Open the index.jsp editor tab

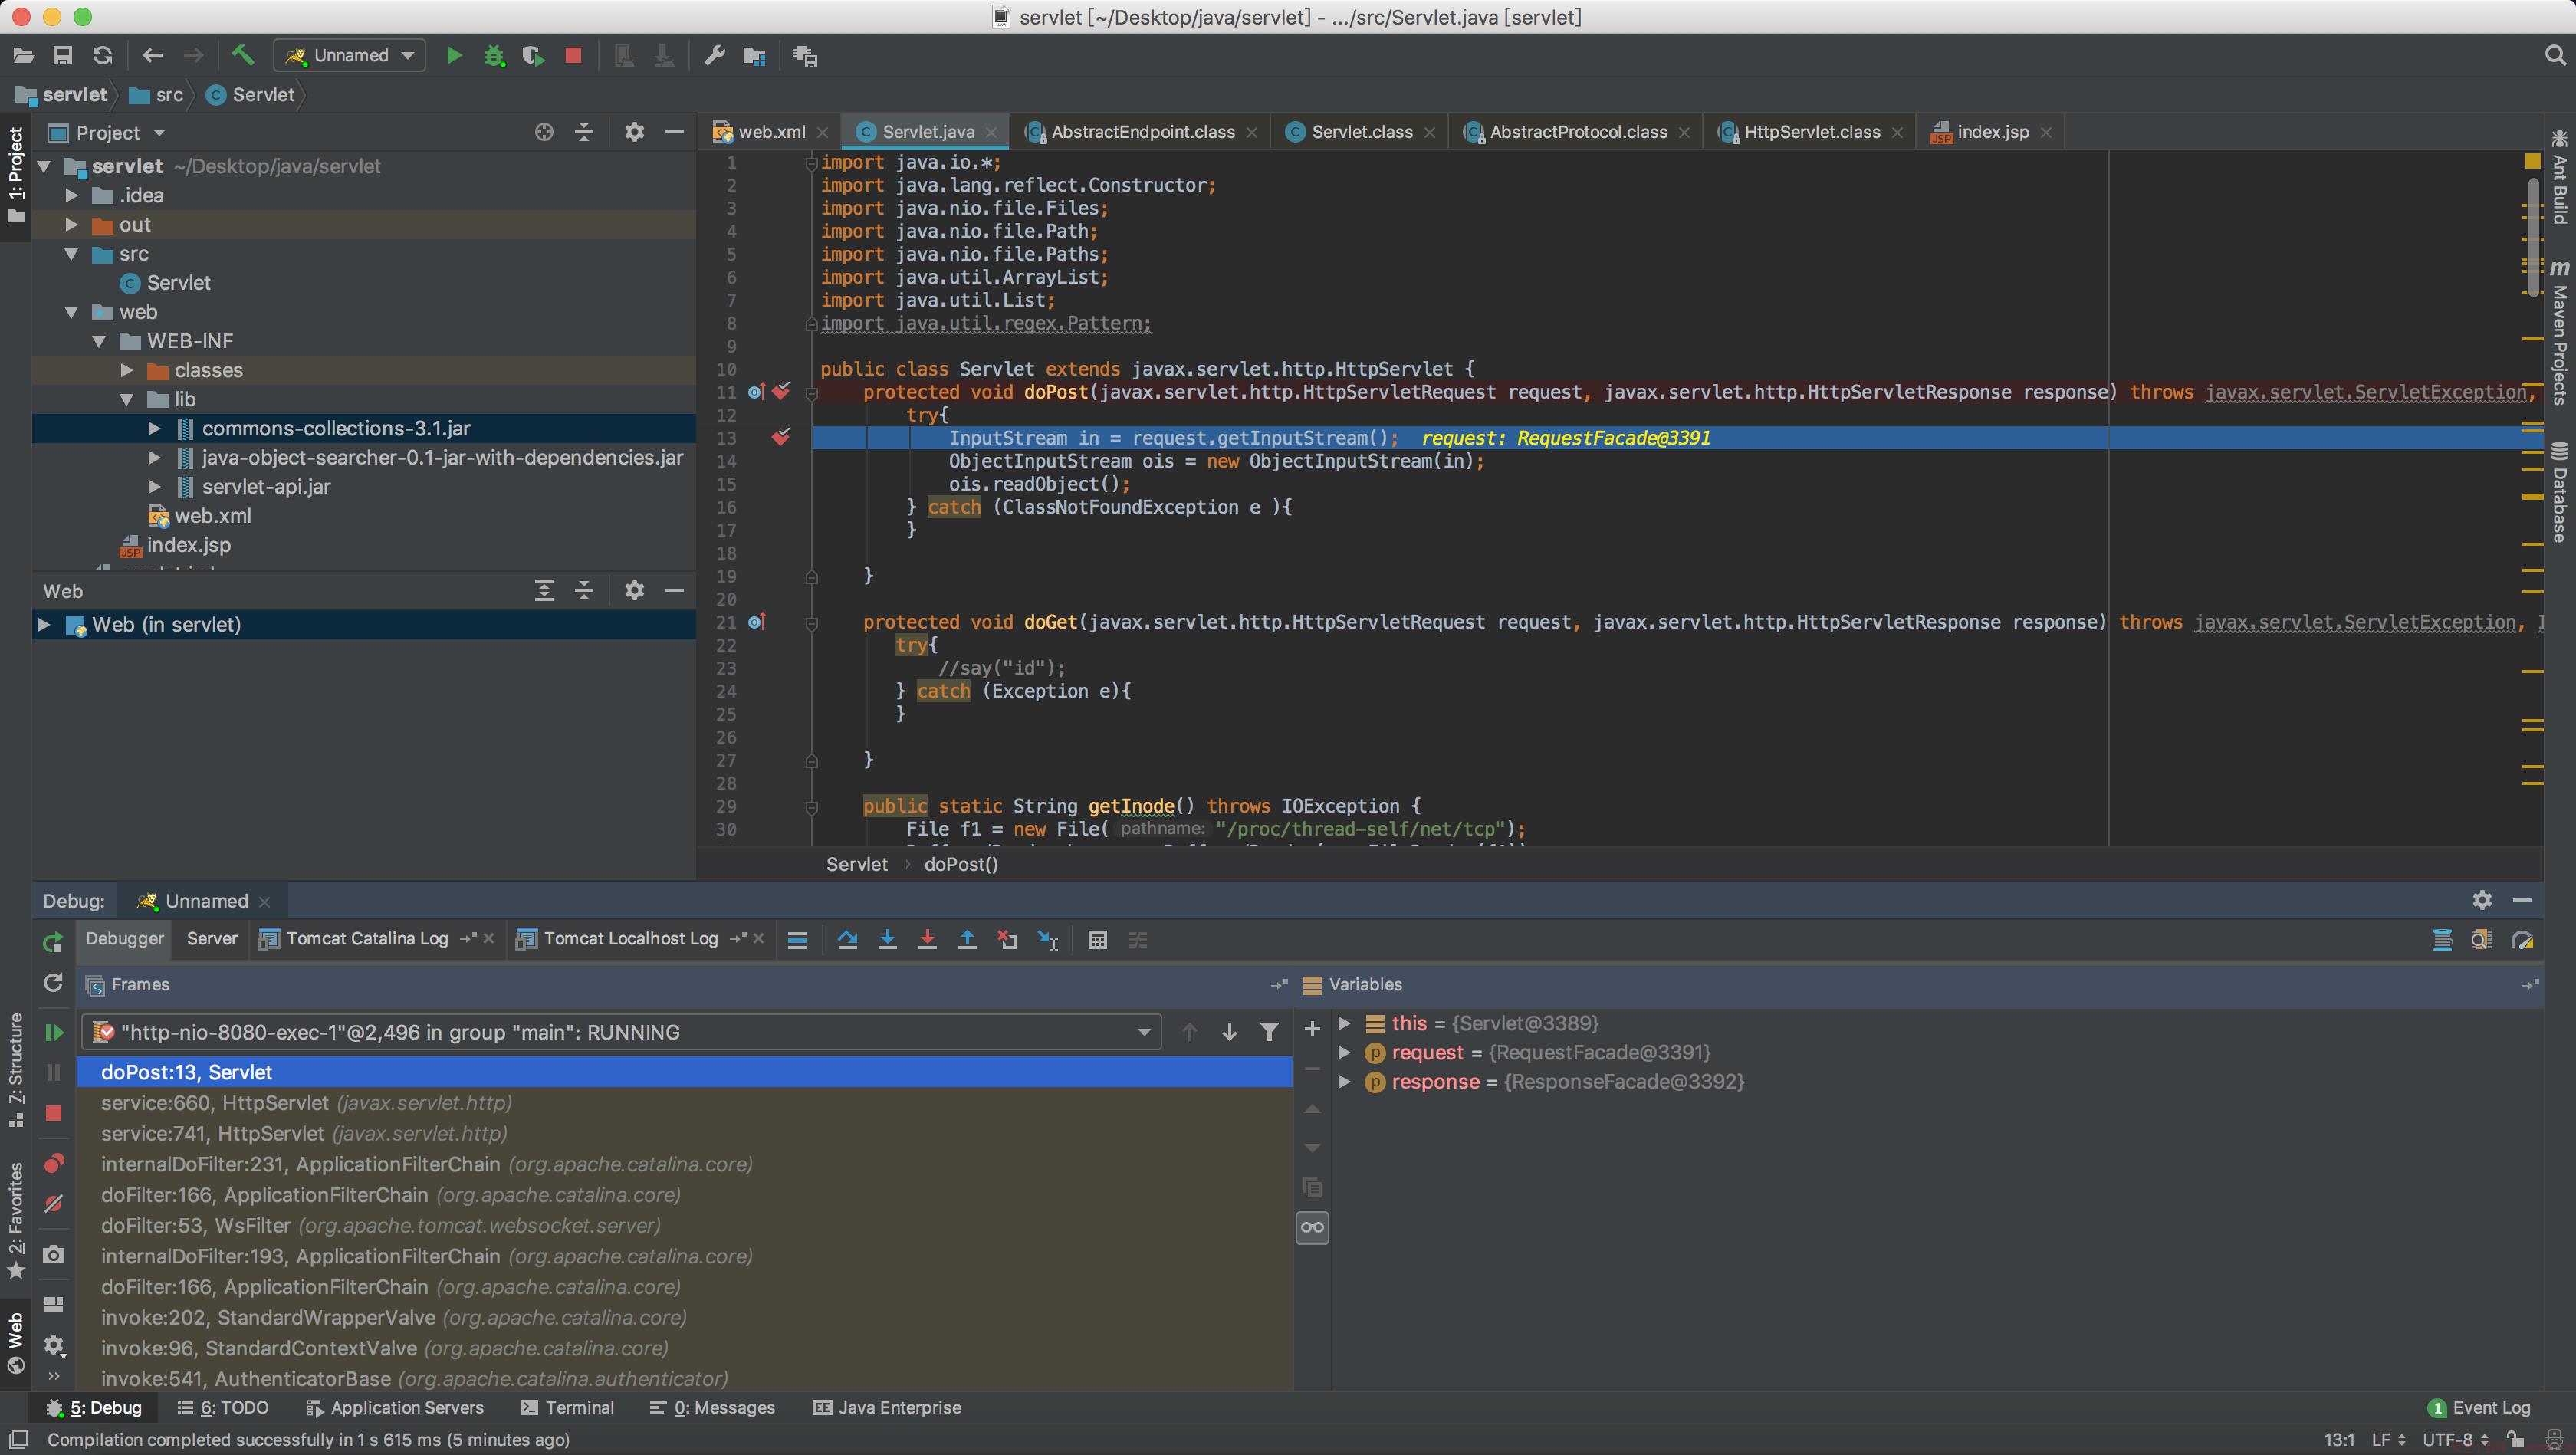coord(1992,132)
